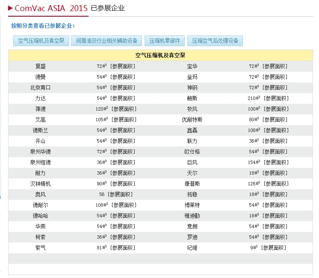
Task: Select exhibitor 紫气
Action: [x=40, y=248]
